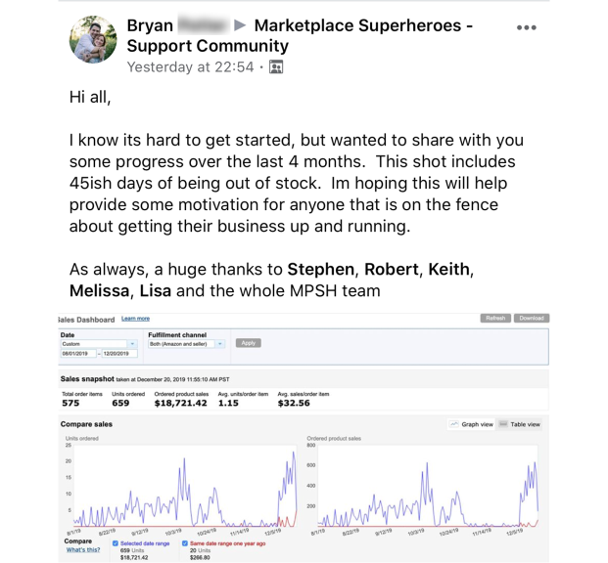Click the Apply button

(249, 343)
